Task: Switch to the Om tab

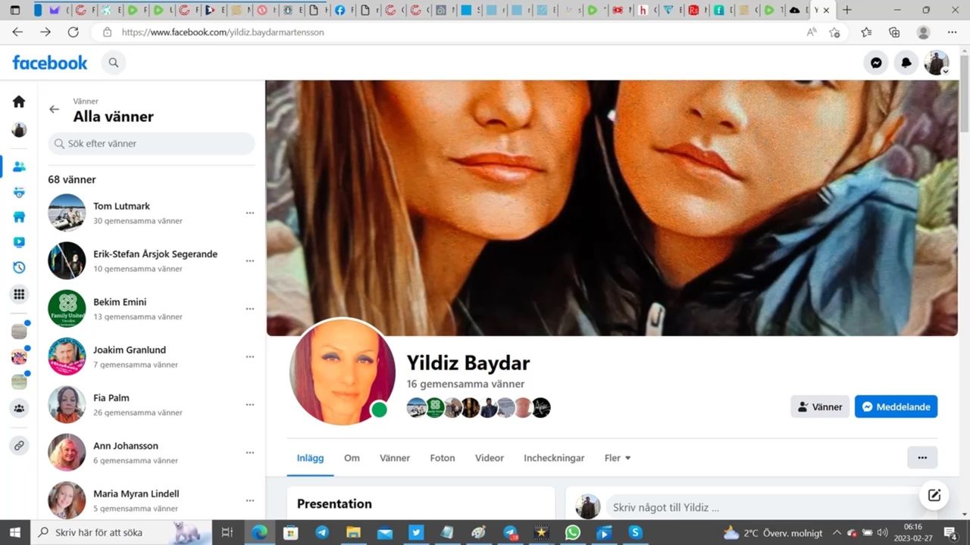Action: [352, 458]
